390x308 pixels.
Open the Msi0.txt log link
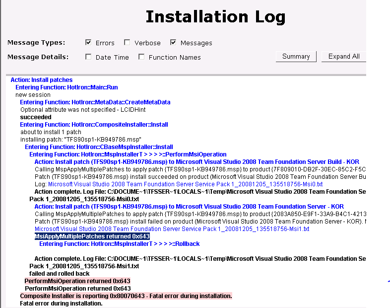[x=185, y=184]
